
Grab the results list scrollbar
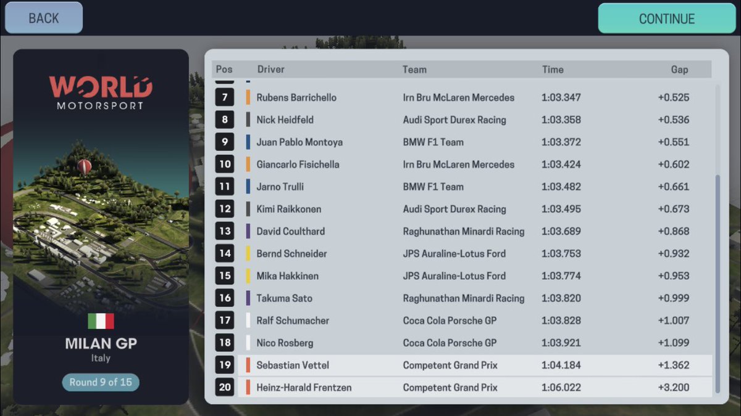[x=718, y=283]
